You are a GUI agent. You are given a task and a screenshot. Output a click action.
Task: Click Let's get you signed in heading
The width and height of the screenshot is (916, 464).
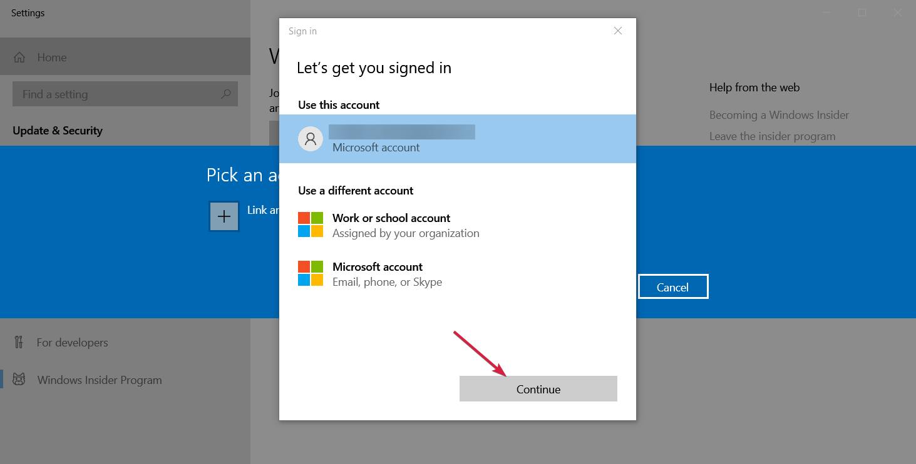pyautogui.click(x=374, y=68)
